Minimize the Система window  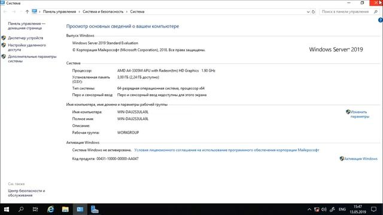[349, 2]
